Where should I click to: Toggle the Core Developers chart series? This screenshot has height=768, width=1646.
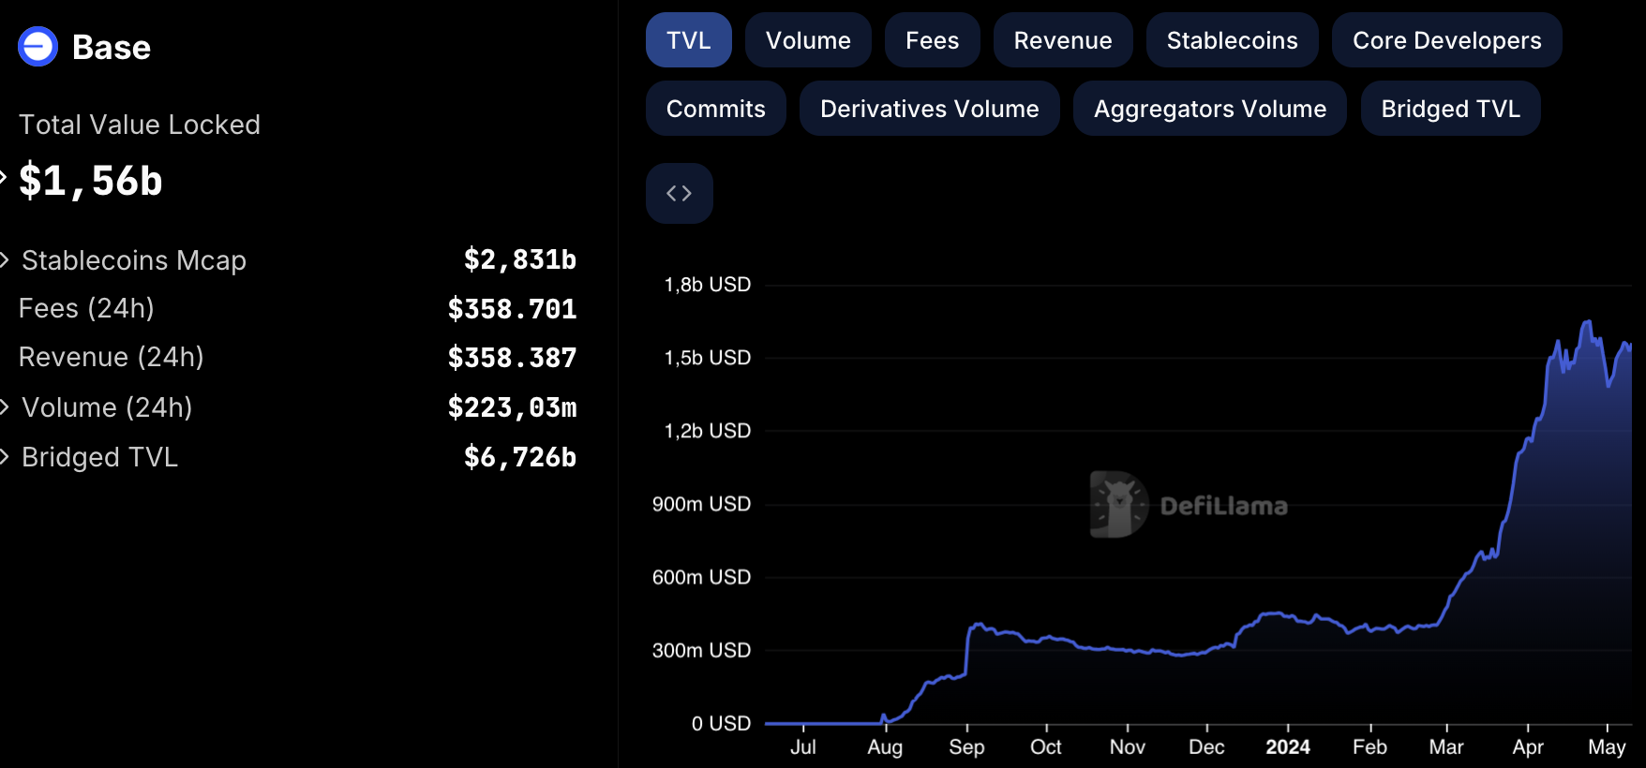click(x=1447, y=40)
